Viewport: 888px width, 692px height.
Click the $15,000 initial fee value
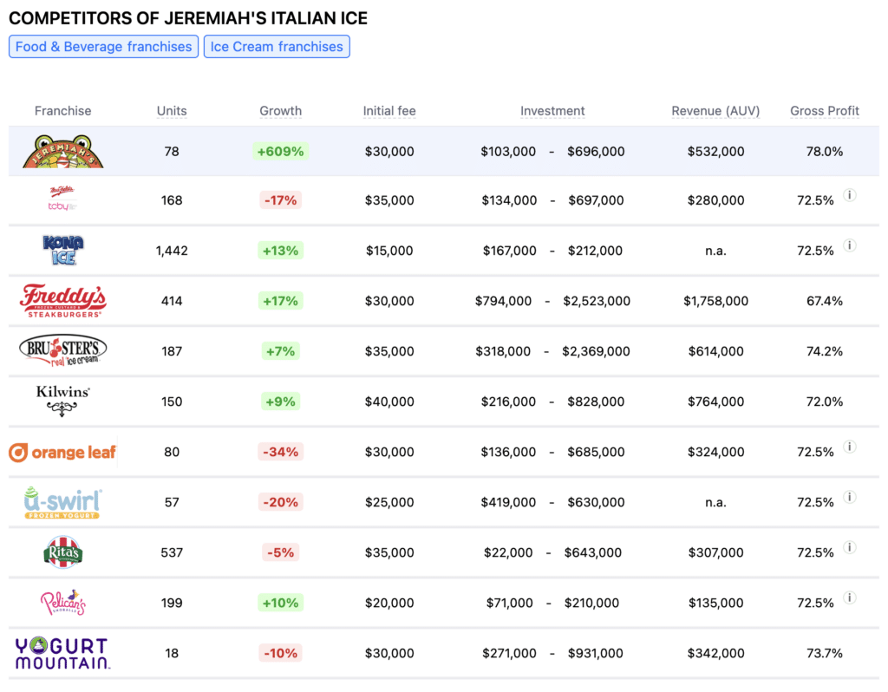[x=389, y=251]
